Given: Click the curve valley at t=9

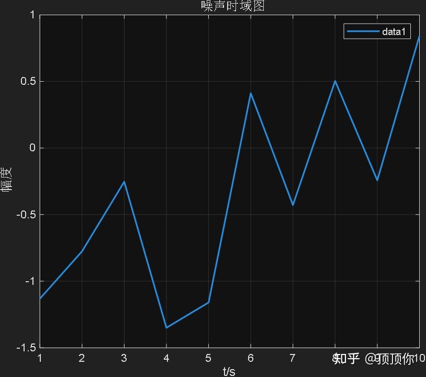Looking at the screenshot, I should point(377,180).
